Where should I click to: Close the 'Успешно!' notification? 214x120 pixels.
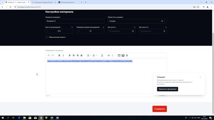pos(200,77)
